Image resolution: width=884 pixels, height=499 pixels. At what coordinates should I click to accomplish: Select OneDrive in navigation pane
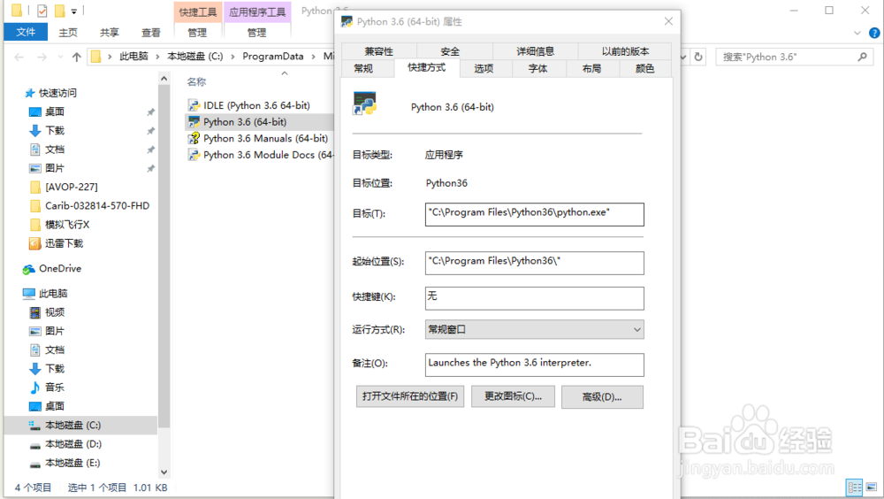coord(60,269)
